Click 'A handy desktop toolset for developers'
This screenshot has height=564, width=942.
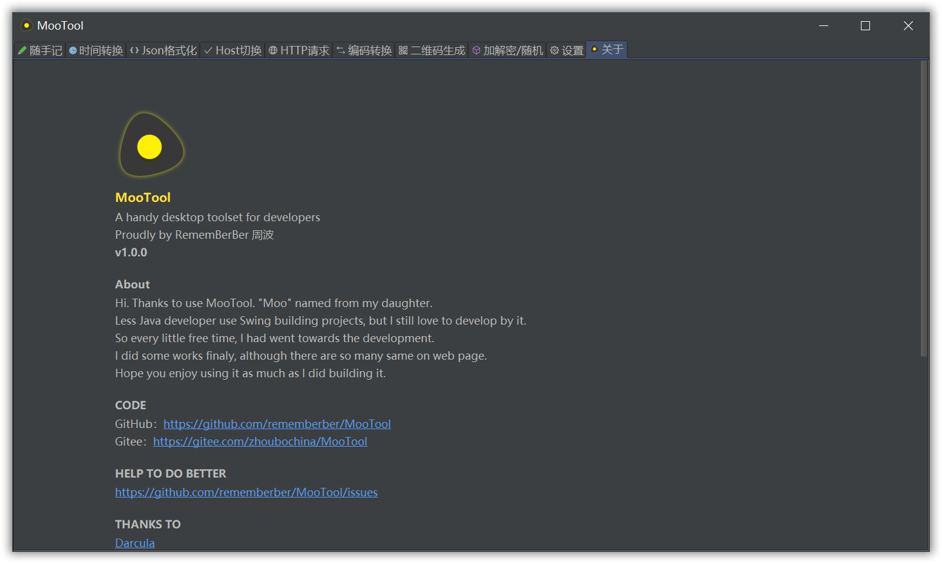[217, 217]
